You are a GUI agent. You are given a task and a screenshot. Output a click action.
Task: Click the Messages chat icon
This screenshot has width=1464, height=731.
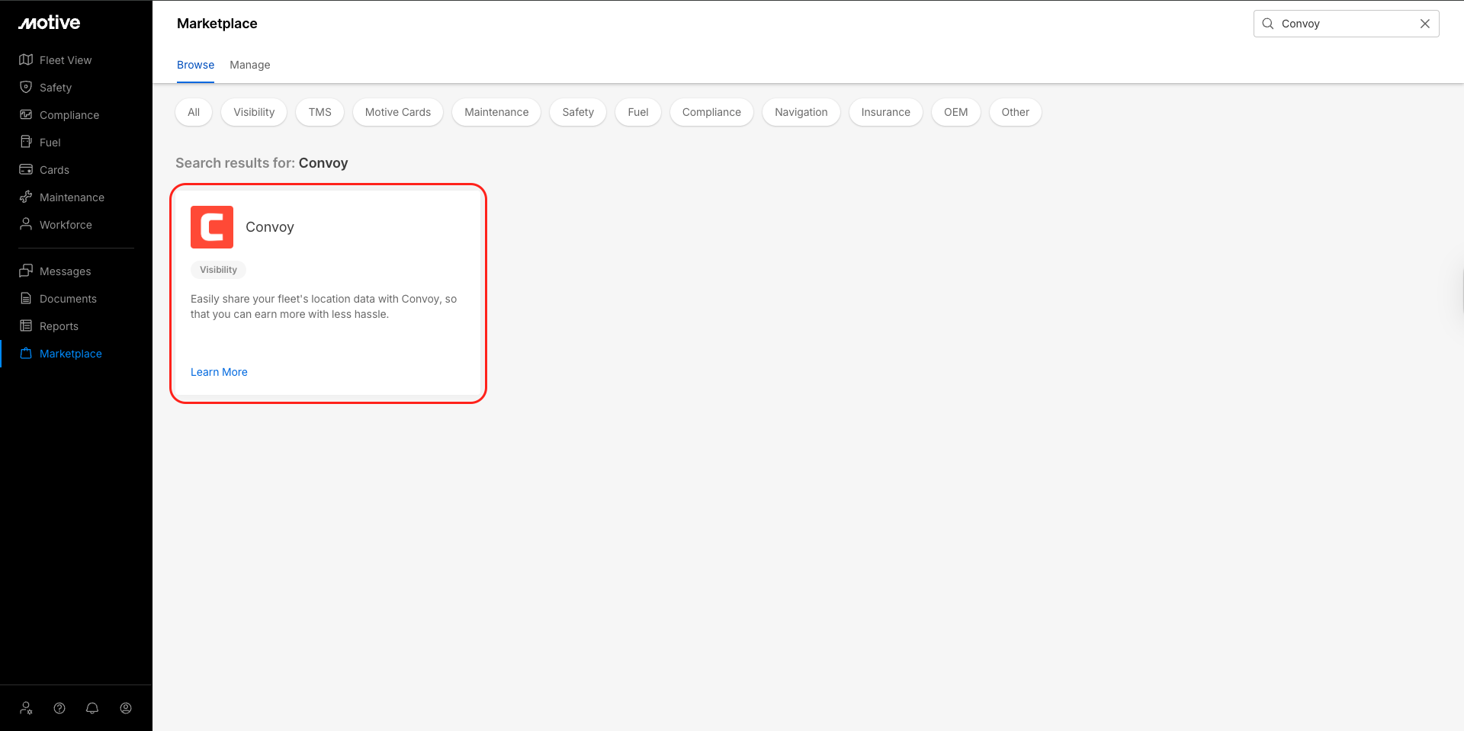click(x=26, y=271)
